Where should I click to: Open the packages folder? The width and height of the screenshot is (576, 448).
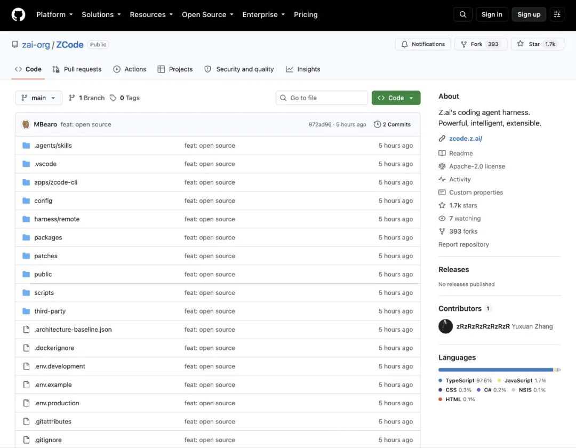coord(48,237)
